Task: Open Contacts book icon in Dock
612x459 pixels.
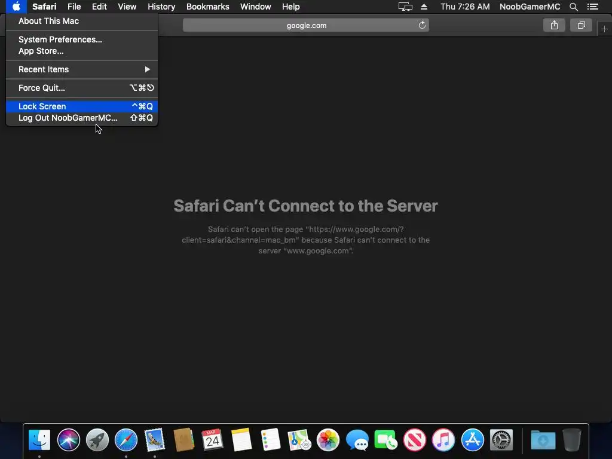Action: 184,440
